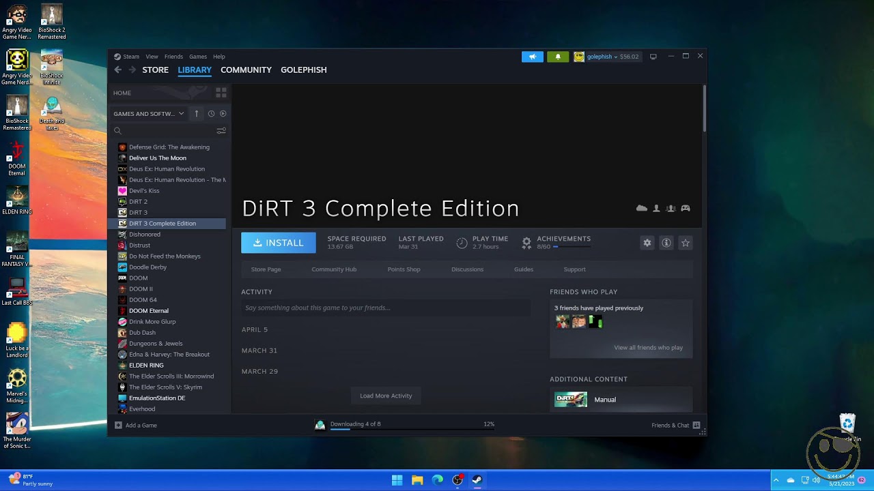Open the Guides link

click(524, 269)
